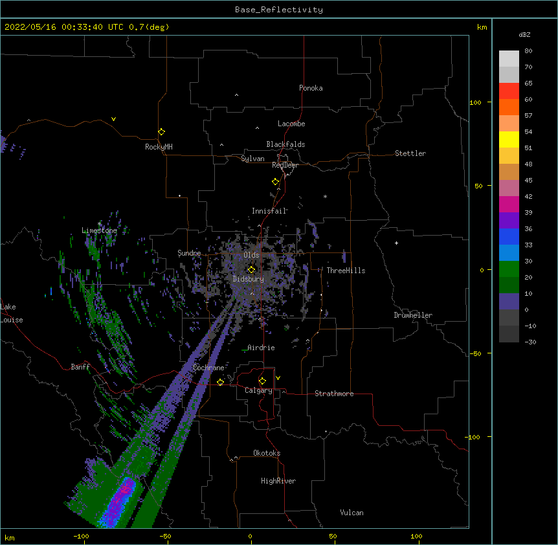Image resolution: width=558 pixels, height=545 pixels.
Task: Click the yellow V marker east of Calgary diamond
Action: [x=278, y=378]
